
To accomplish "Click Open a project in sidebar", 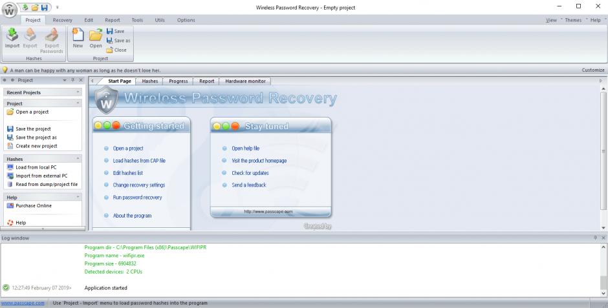I will tap(28, 112).
